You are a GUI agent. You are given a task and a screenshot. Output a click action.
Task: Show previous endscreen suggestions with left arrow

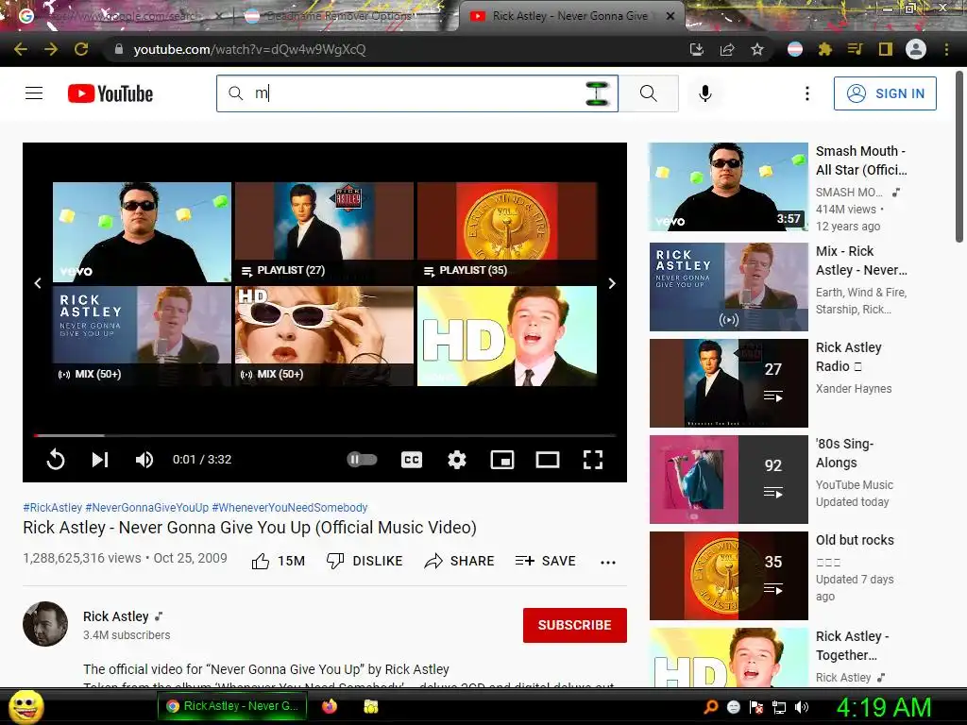[x=38, y=283]
